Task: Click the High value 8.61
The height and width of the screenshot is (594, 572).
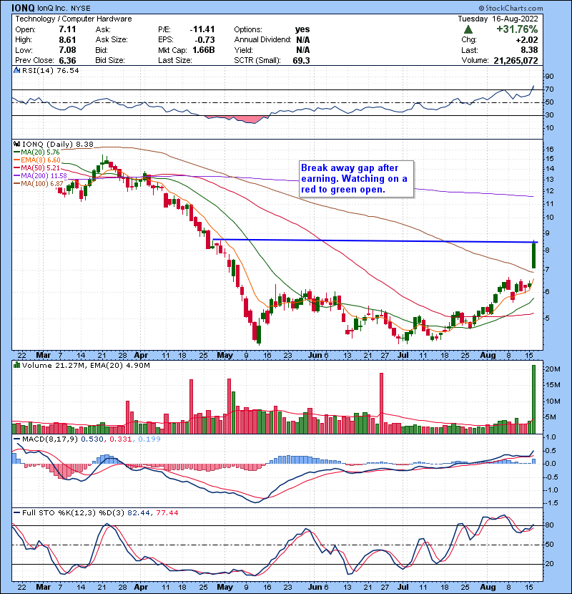Action: point(67,40)
